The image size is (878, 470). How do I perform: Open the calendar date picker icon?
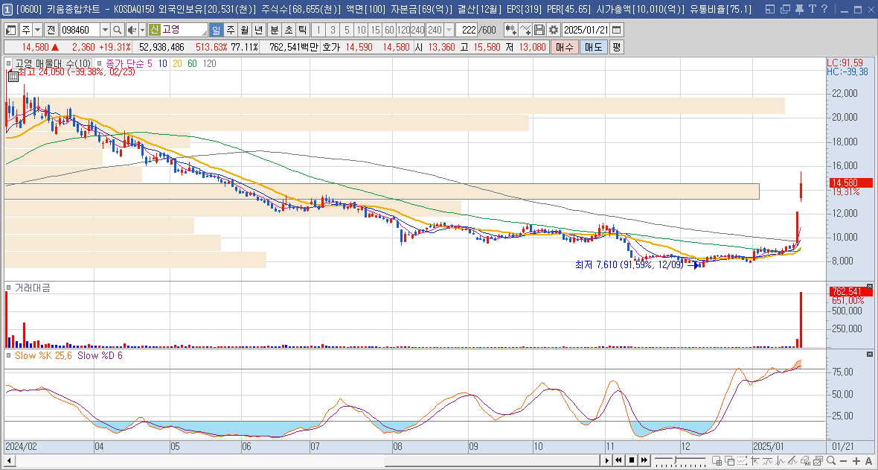point(616,30)
